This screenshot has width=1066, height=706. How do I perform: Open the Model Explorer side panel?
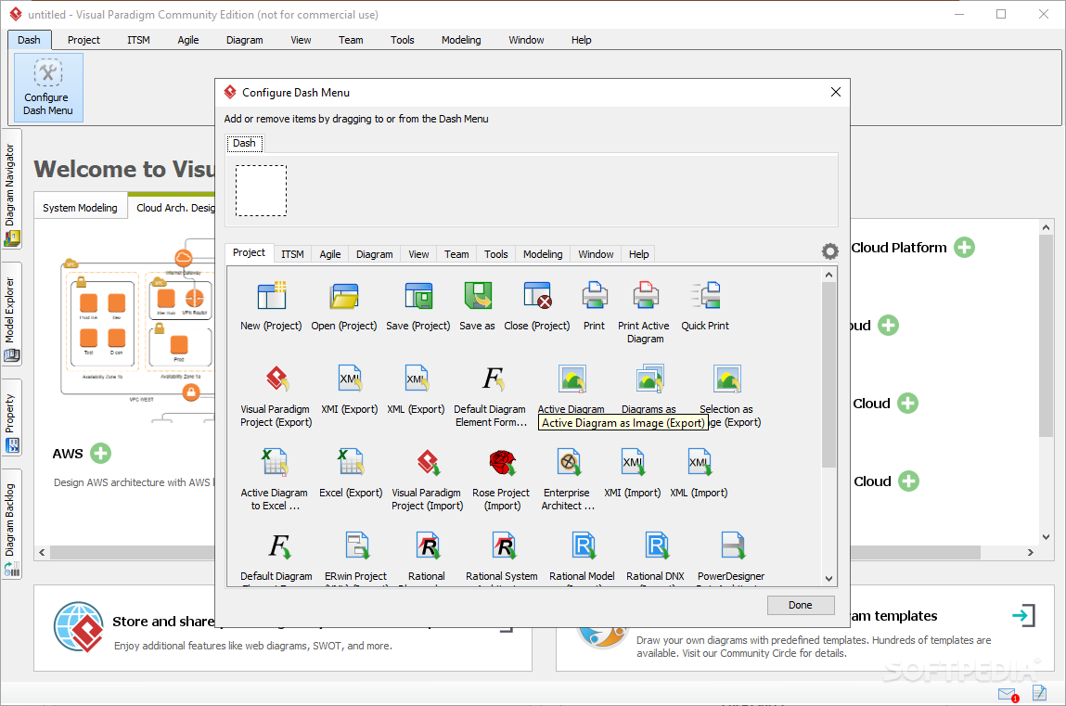11,314
